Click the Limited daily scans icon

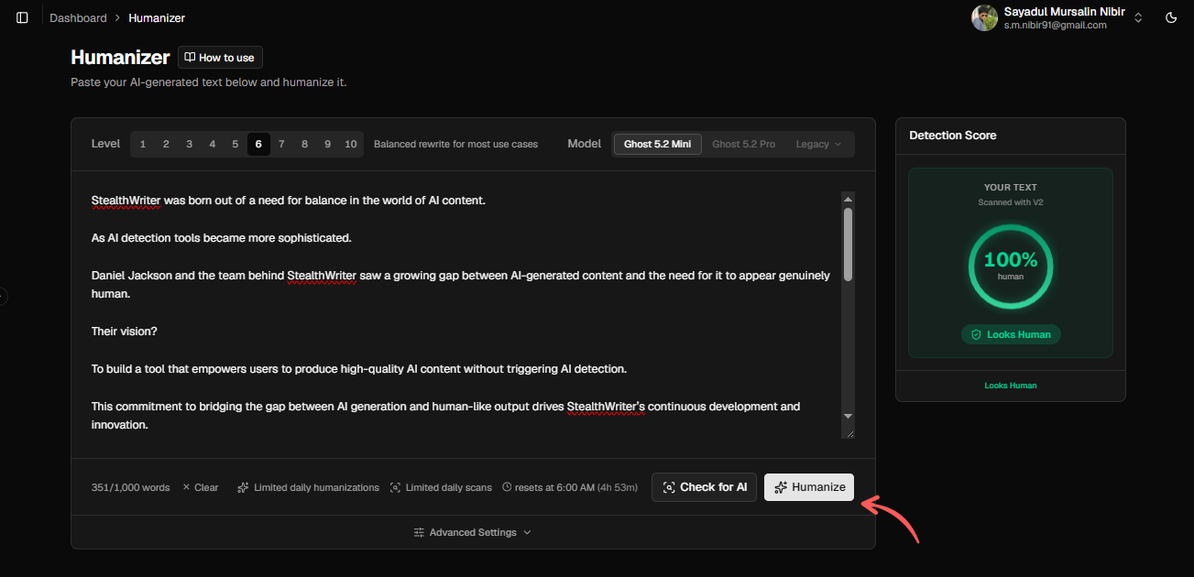pos(395,487)
